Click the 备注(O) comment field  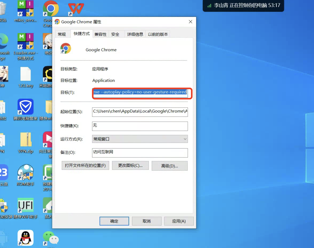[140, 153]
